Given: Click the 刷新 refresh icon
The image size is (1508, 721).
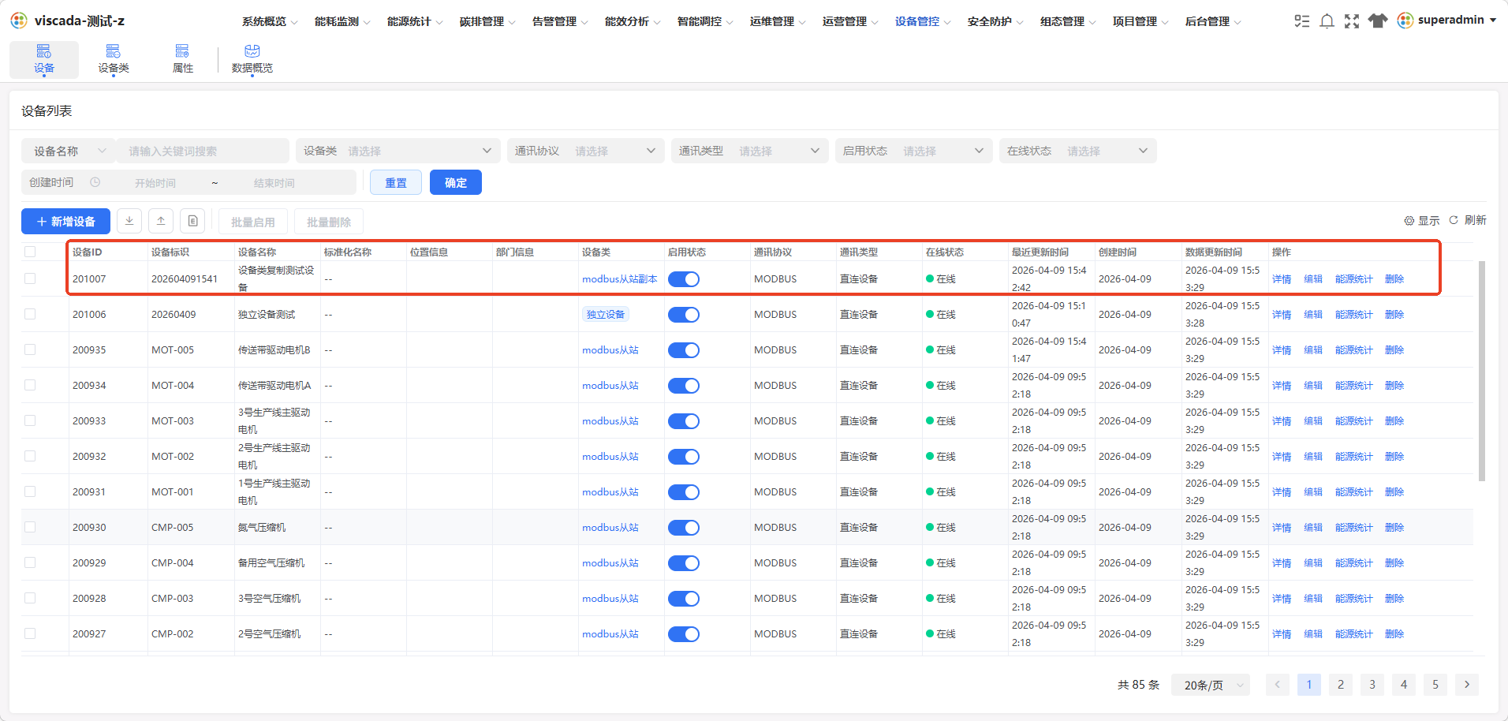Looking at the screenshot, I should coord(1454,220).
